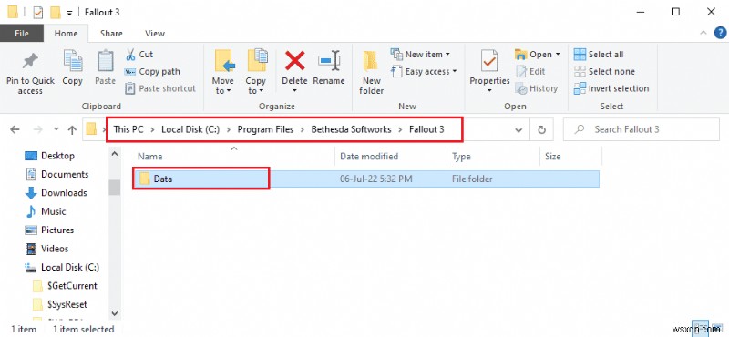
Task: Click Invert selection
Action: coord(611,88)
